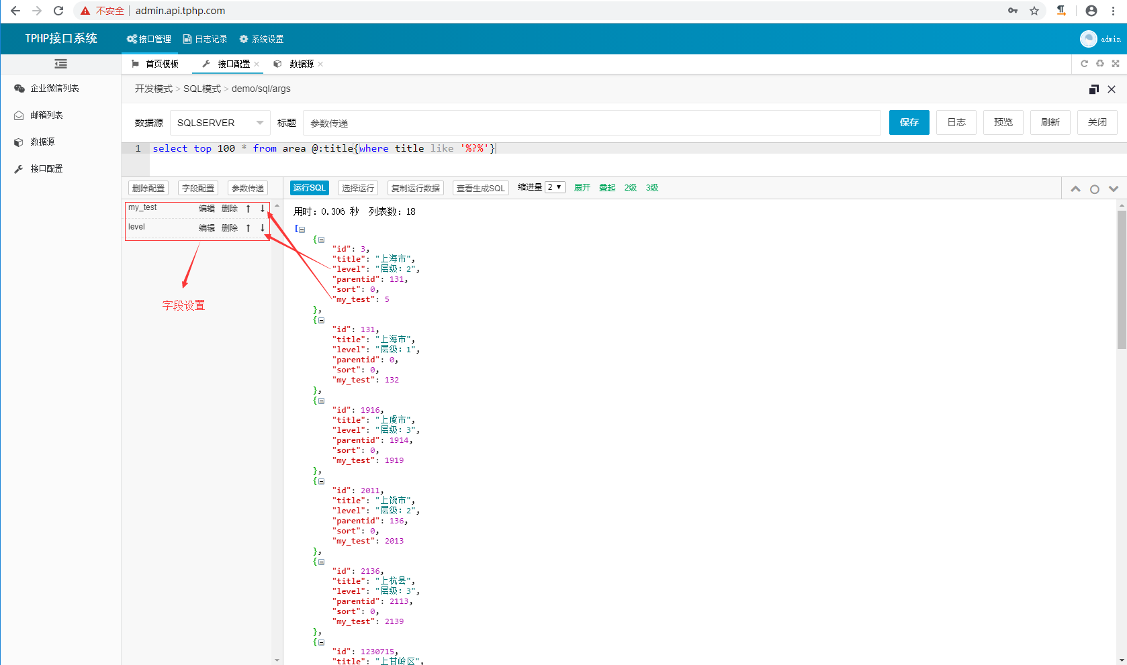Move level field down with arrow
Image resolution: width=1127 pixels, height=665 pixels.
(x=263, y=228)
